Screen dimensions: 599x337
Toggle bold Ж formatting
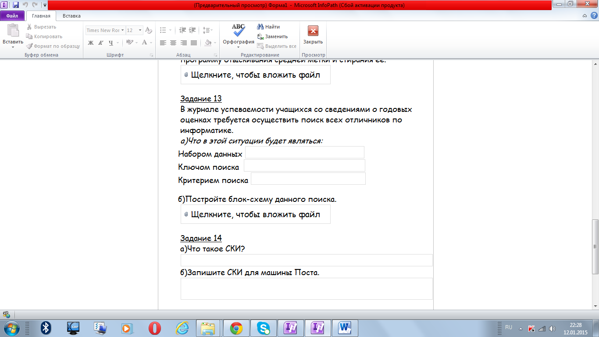pyautogui.click(x=91, y=43)
